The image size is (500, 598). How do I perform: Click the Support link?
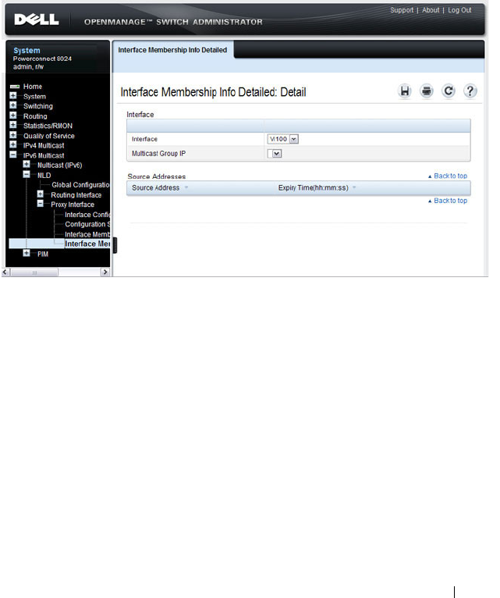(401, 10)
